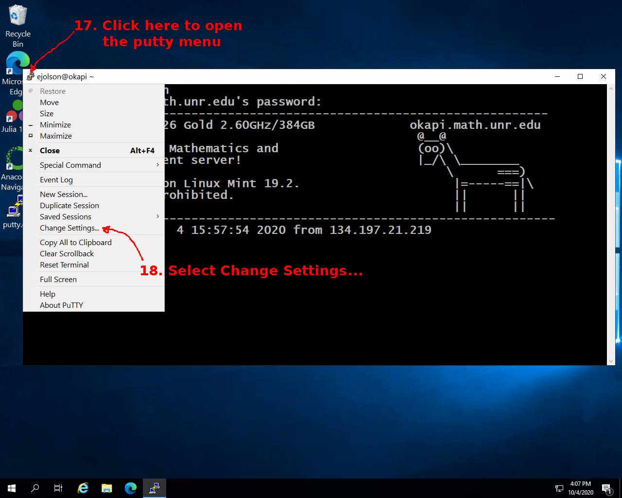Open the Recycle Bin desktop icon

click(18, 26)
